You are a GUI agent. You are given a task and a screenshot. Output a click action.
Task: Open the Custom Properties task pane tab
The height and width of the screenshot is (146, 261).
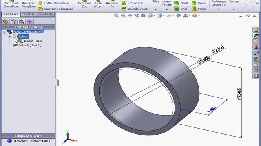256,64
